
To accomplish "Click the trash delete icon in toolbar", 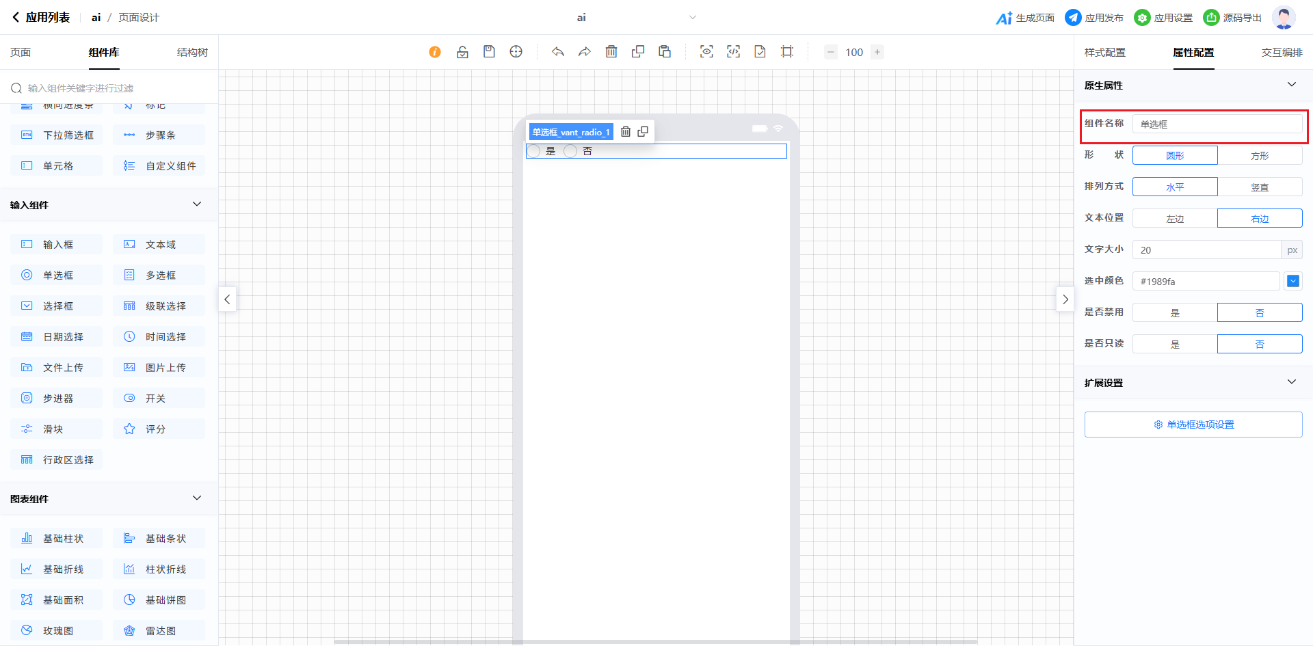I will [611, 52].
